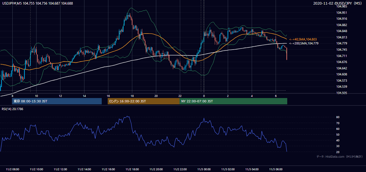Viewport: 366px width, 172px height.
Task: Click the hour 18 label under price chart
Action: (x=132, y=96)
